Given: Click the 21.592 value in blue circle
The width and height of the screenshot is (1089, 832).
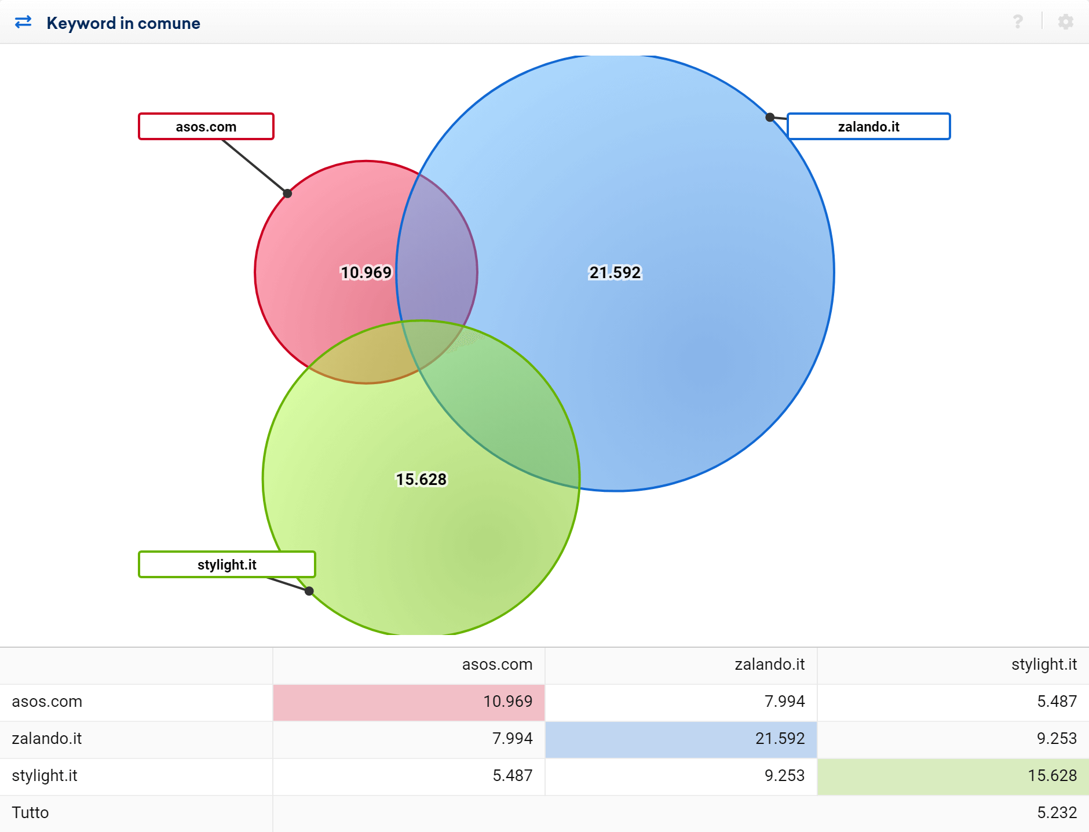Looking at the screenshot, I should (x=615, y=272).
